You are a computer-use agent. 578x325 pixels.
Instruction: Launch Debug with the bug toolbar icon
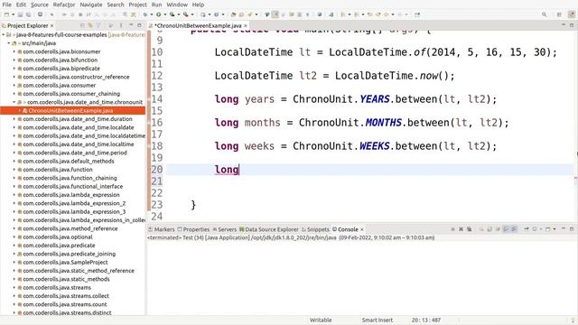point(145,14)
